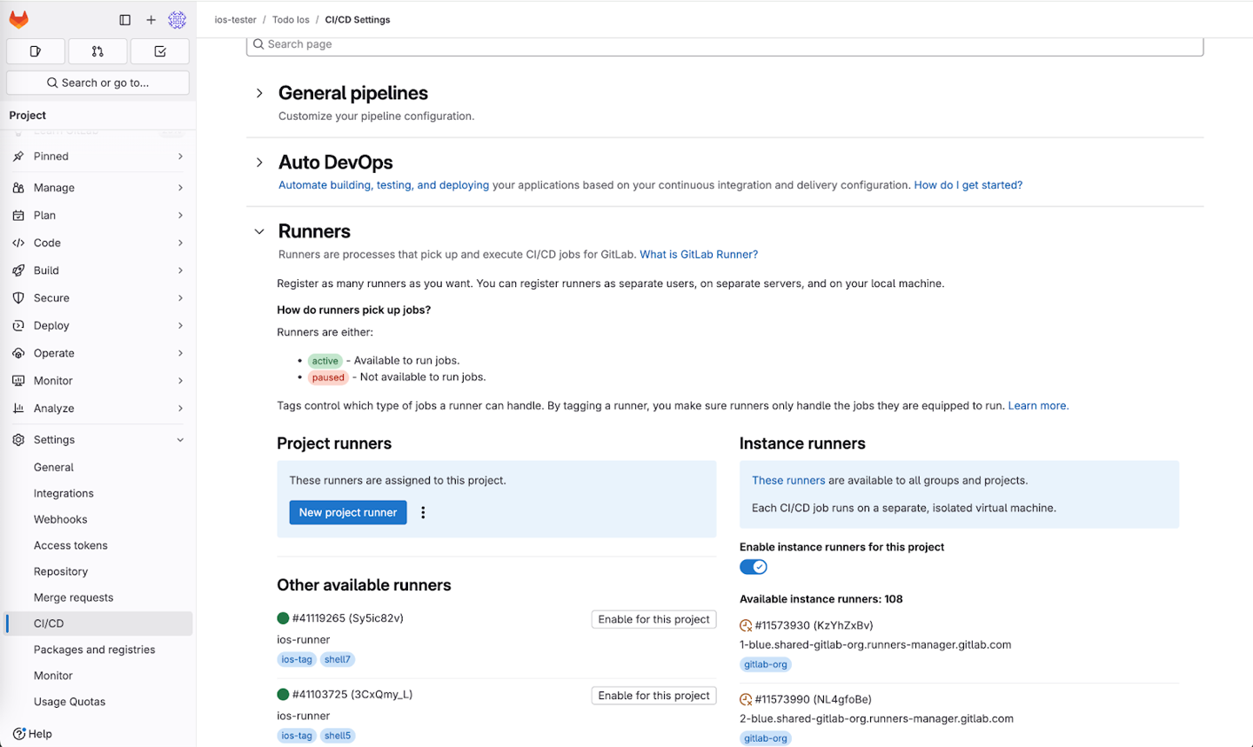The image size is (1253, 747).
Task: Open Access tokens settings page
Action: [99, 545]
